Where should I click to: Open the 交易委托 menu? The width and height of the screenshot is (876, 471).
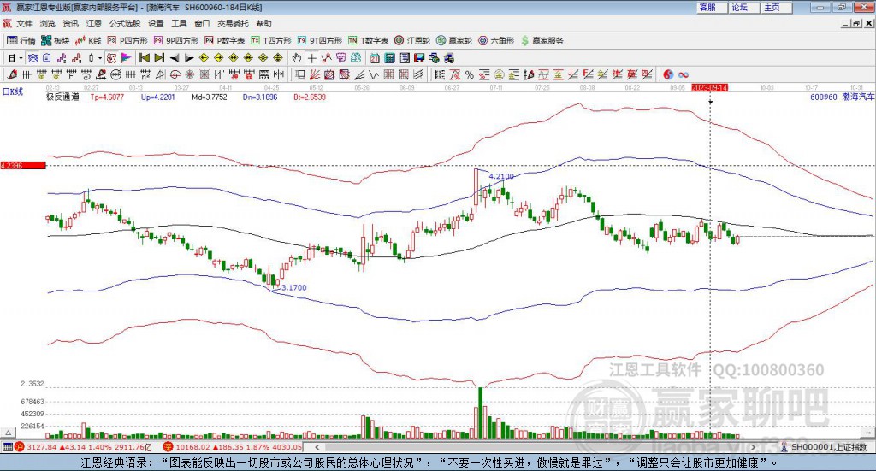[x=233, y=23]
